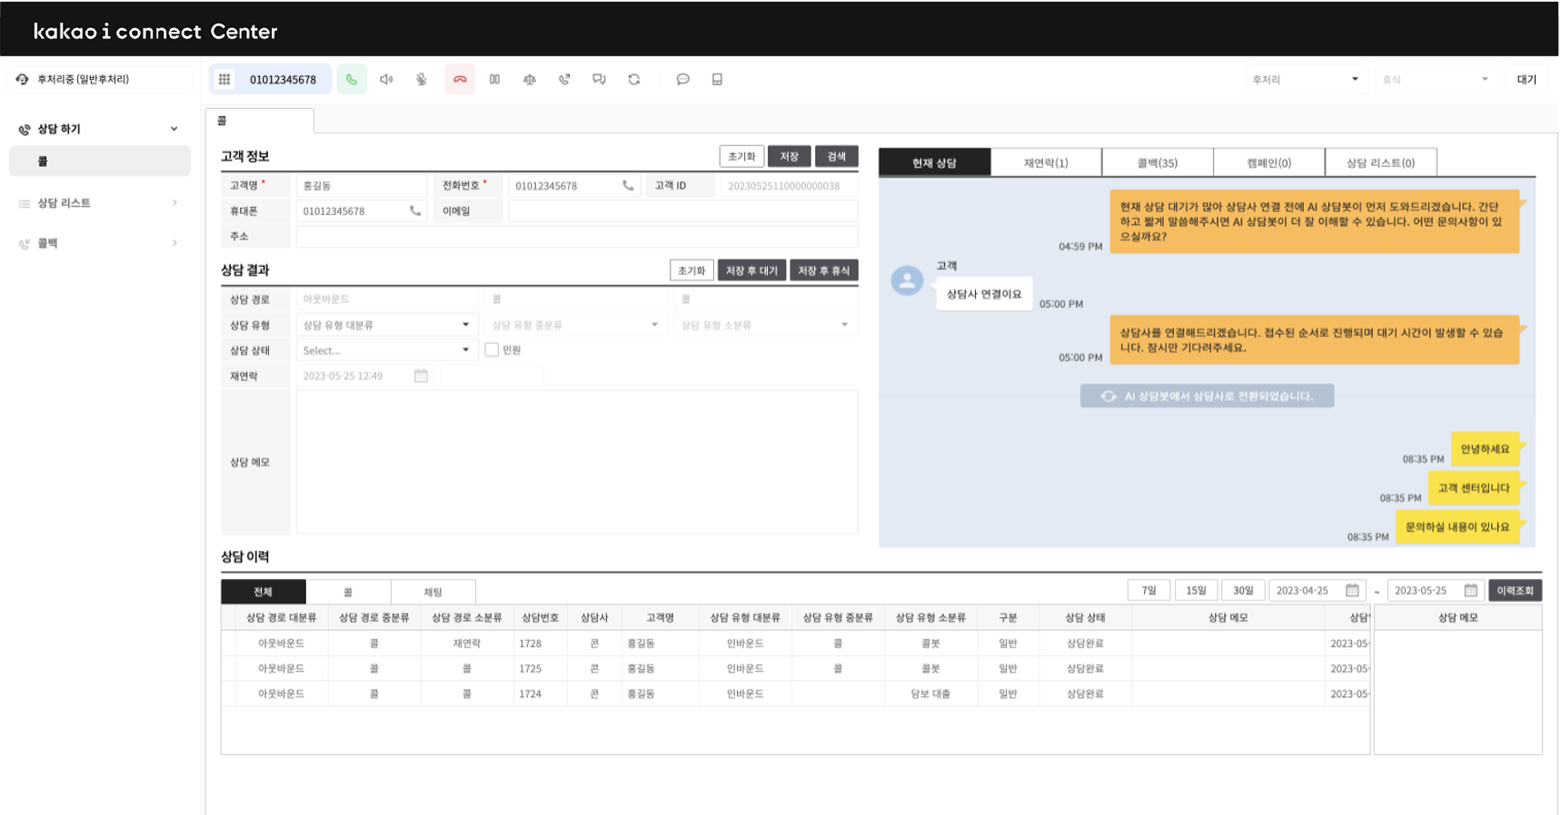Mute the microphone icon
Image resolution: width=1561 pixels, height=815 pixels.
[422, 79]
